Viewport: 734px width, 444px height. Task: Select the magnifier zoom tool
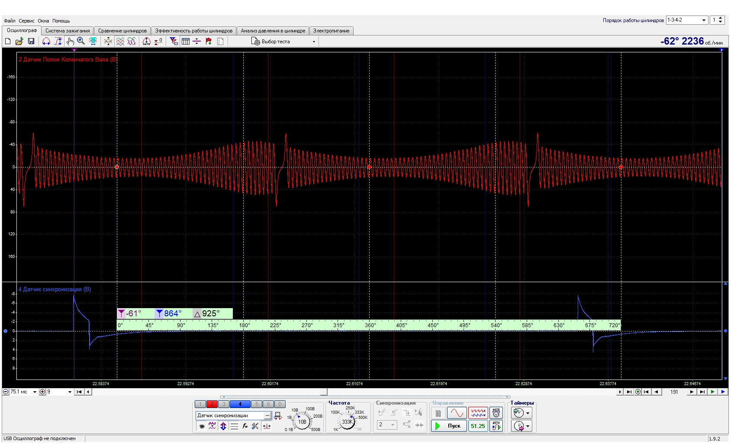(x=81, y=41)
